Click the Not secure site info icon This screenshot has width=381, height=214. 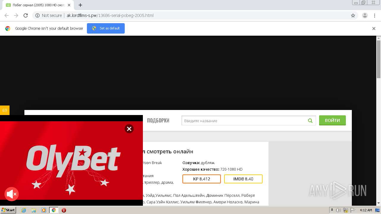pos(38,15)
